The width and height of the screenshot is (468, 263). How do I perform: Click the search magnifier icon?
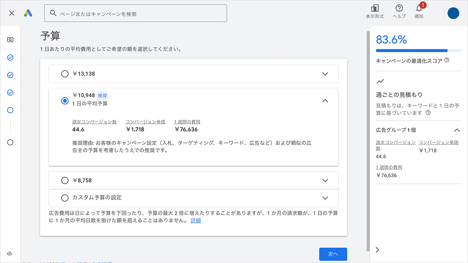click(x=53, y=13)
